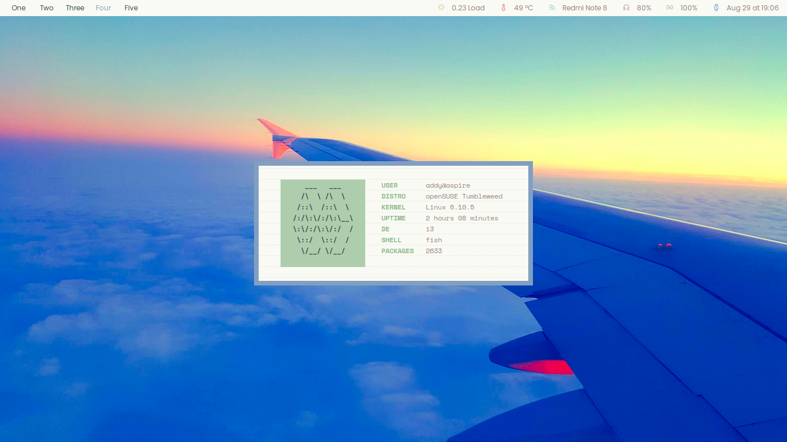Click the CPU load spinner icon
The height and width of the screenshot is (442, 787).
pos(441,8)
